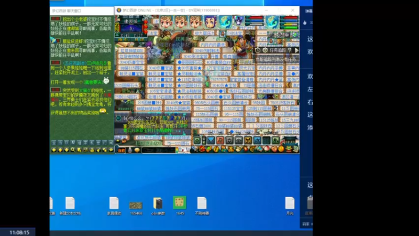The image size is (419, 236).
Task: Open the 1645 green icon on desktop
Action: pyautogui.click(x=180, y=206)
